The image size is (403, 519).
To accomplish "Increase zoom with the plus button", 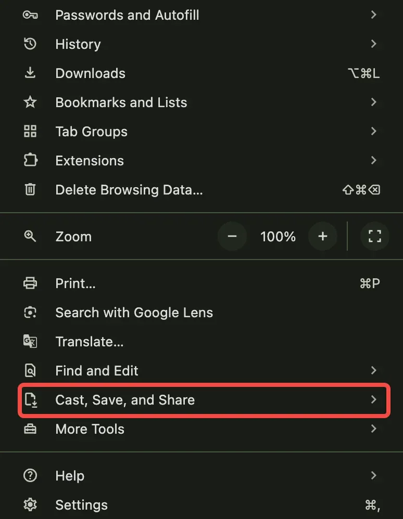I will point(322,236).
